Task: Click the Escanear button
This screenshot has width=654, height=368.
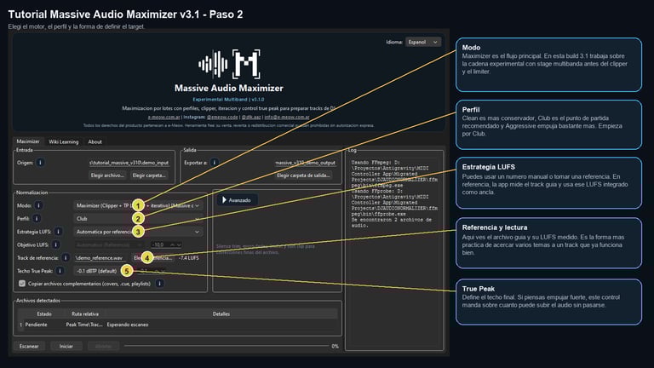Action: (29, 347)
